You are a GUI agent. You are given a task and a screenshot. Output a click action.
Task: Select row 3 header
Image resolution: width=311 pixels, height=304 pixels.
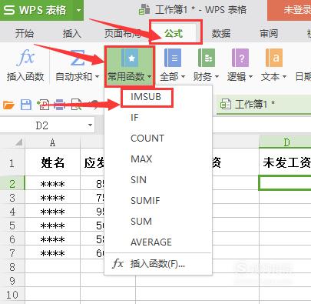(12, 198)
